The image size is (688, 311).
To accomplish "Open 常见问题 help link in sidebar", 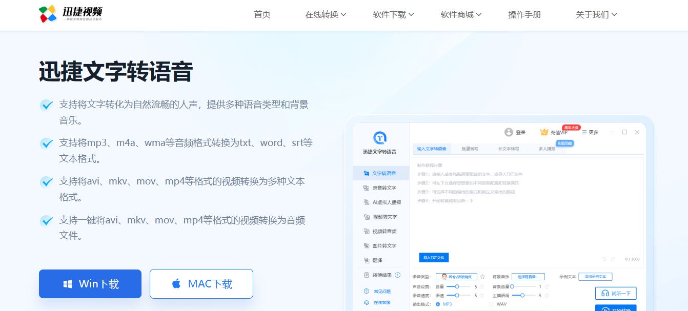I will tap(378, 291).
